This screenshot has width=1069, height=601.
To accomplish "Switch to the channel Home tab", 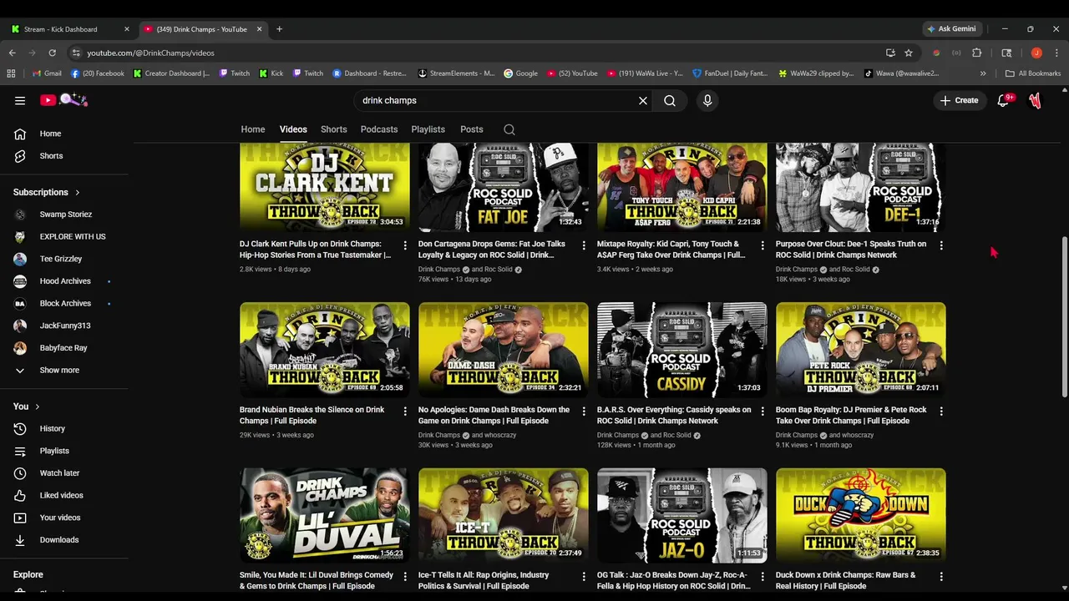I will tap(253, 129).
